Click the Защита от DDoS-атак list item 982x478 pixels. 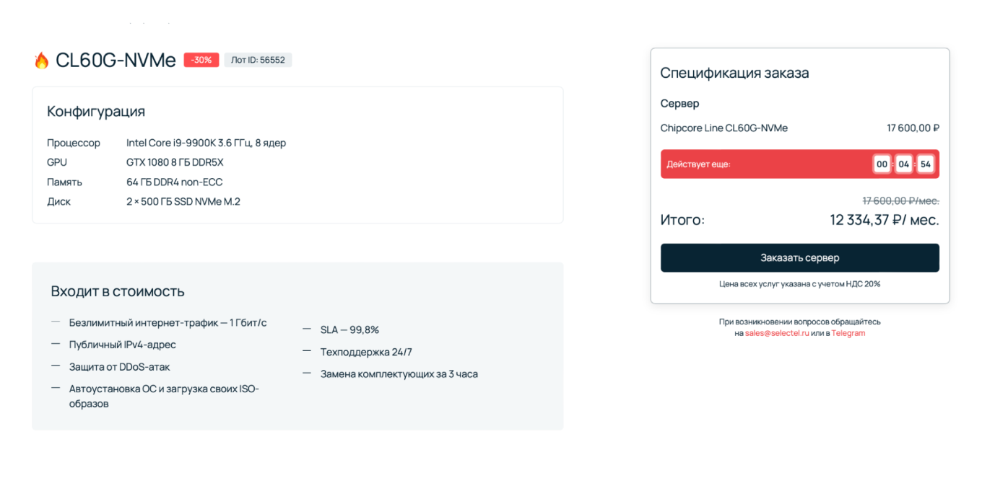click(x=119, y=367)
